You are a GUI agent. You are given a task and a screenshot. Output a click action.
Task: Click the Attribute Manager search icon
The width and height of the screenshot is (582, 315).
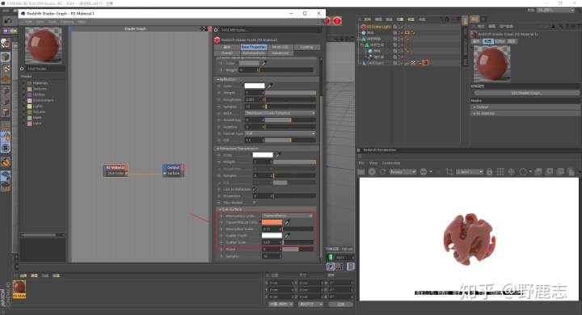[x=562, y=27]
